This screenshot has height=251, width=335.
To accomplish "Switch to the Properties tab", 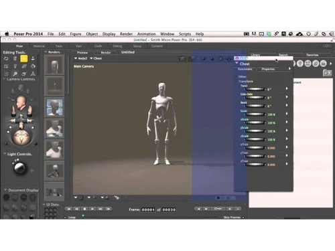I will (x=268, y=69).
